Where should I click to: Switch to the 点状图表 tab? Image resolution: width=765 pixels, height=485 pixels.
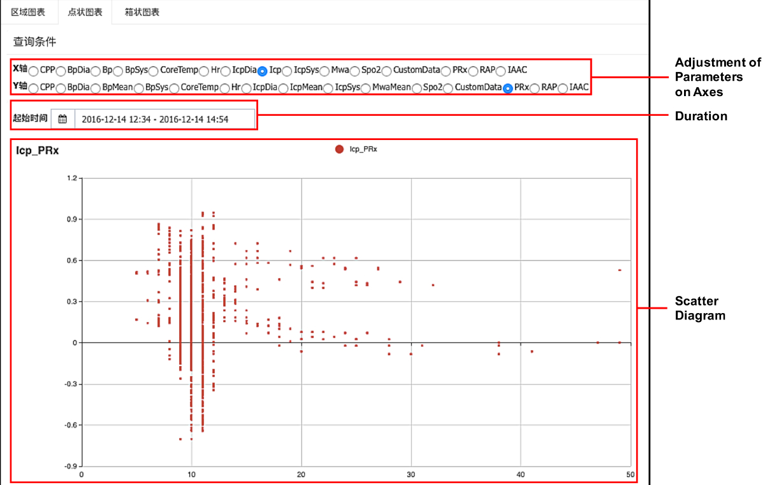85,12
